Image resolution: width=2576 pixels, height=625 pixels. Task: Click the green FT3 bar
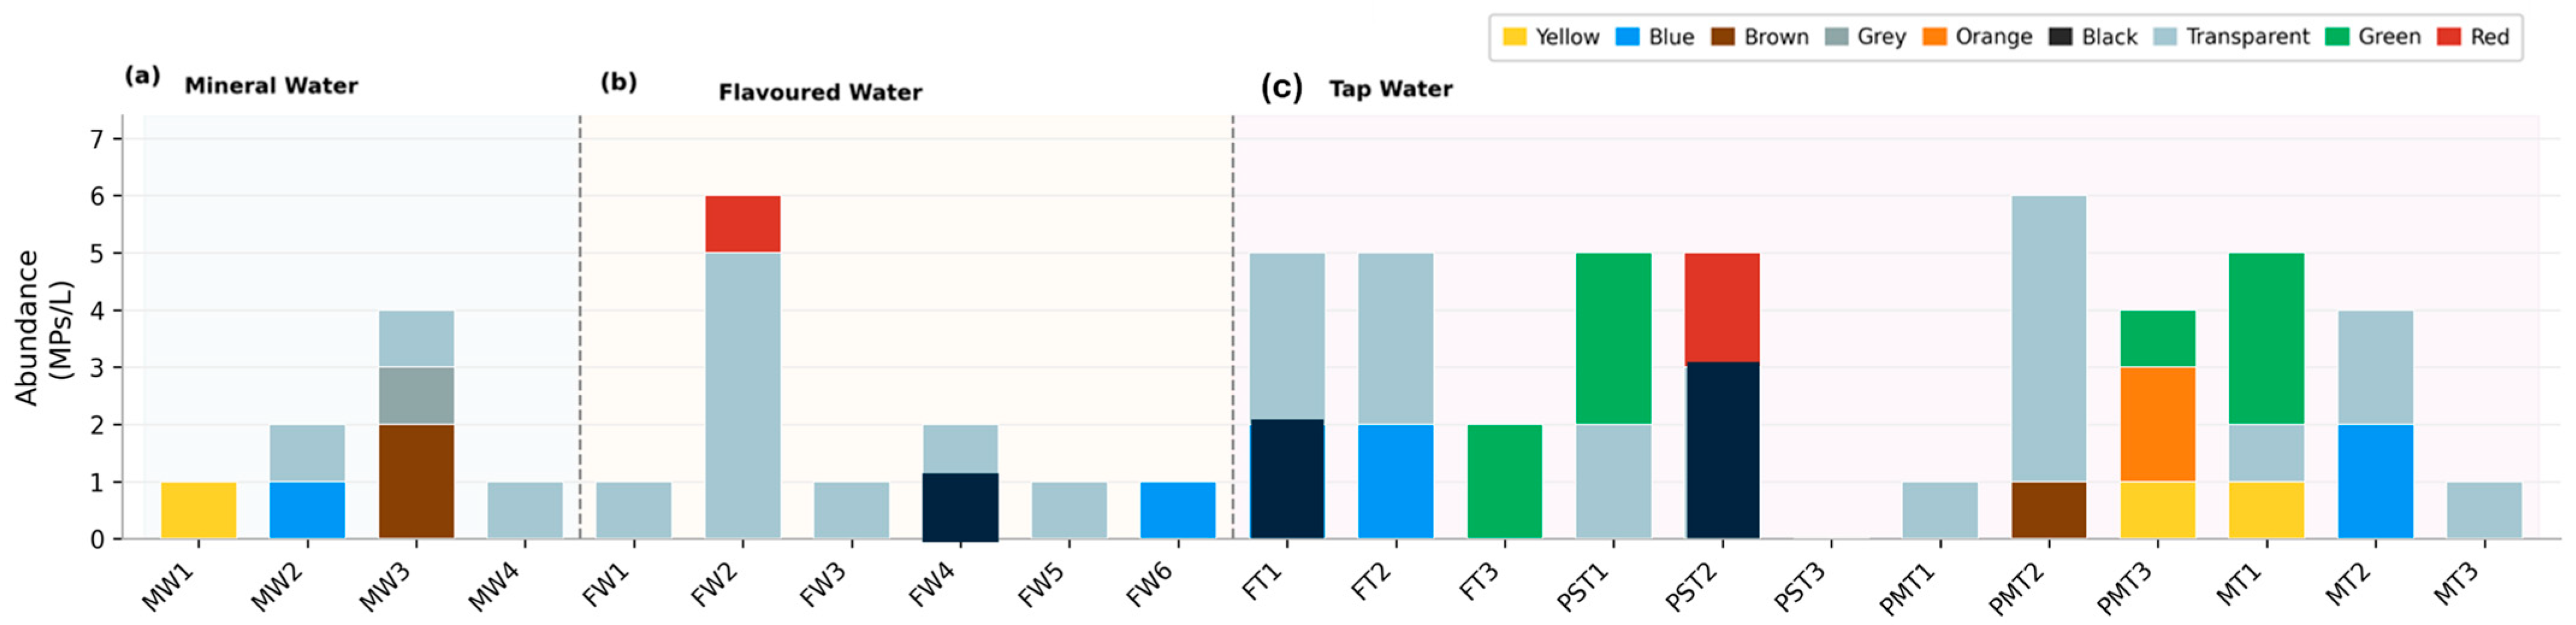tap(1505, 481)
